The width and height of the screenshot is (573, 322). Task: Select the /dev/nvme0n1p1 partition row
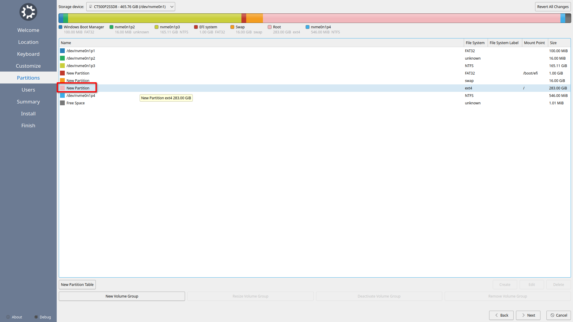point(81,51)
